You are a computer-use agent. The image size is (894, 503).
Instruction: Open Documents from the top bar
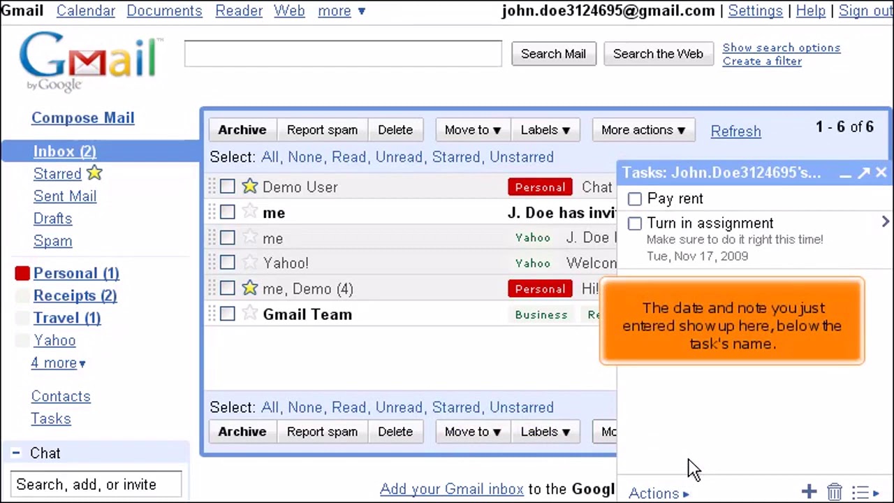(164, 11)
